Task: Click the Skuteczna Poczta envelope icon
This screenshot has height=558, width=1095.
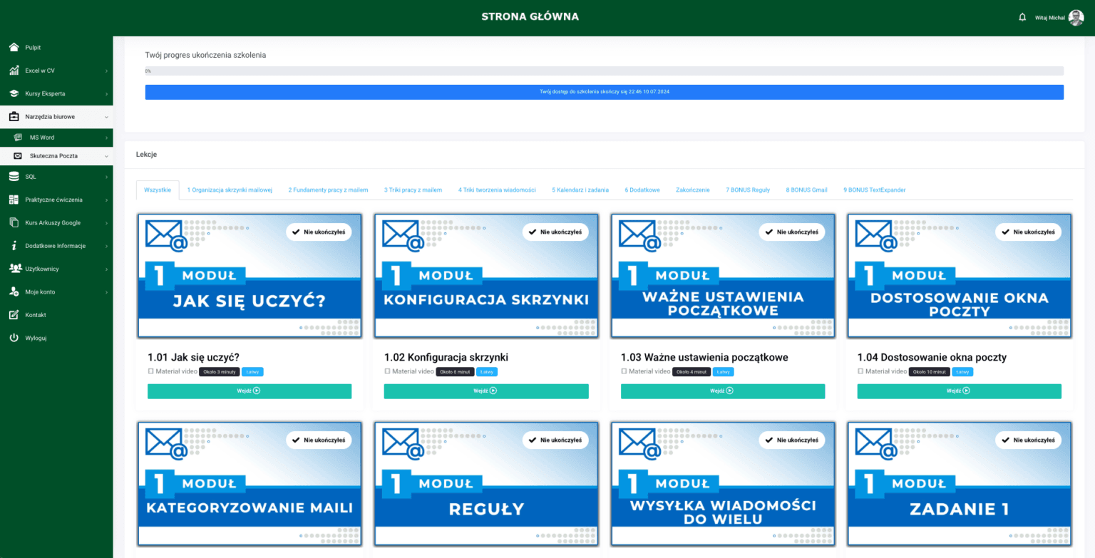Action: [18, 155]
